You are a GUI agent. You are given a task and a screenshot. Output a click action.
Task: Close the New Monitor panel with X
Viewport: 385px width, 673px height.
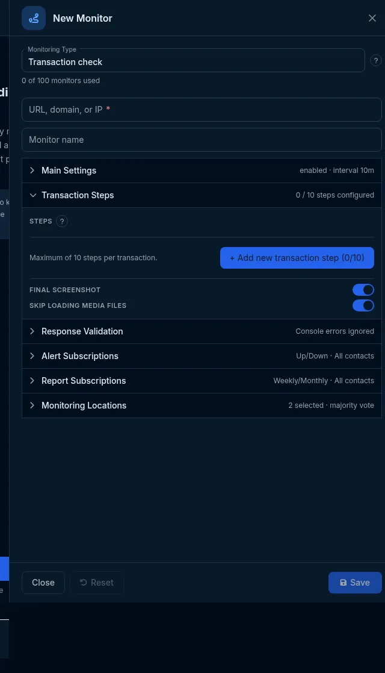coord(372,18)
